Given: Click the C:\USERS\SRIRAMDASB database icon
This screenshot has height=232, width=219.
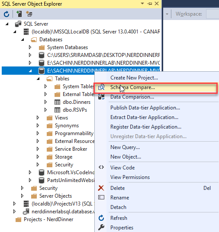Looking at the screenshot, I should [x=42, y=55].
